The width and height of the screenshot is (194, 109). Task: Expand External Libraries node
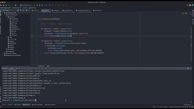point(3,53)
